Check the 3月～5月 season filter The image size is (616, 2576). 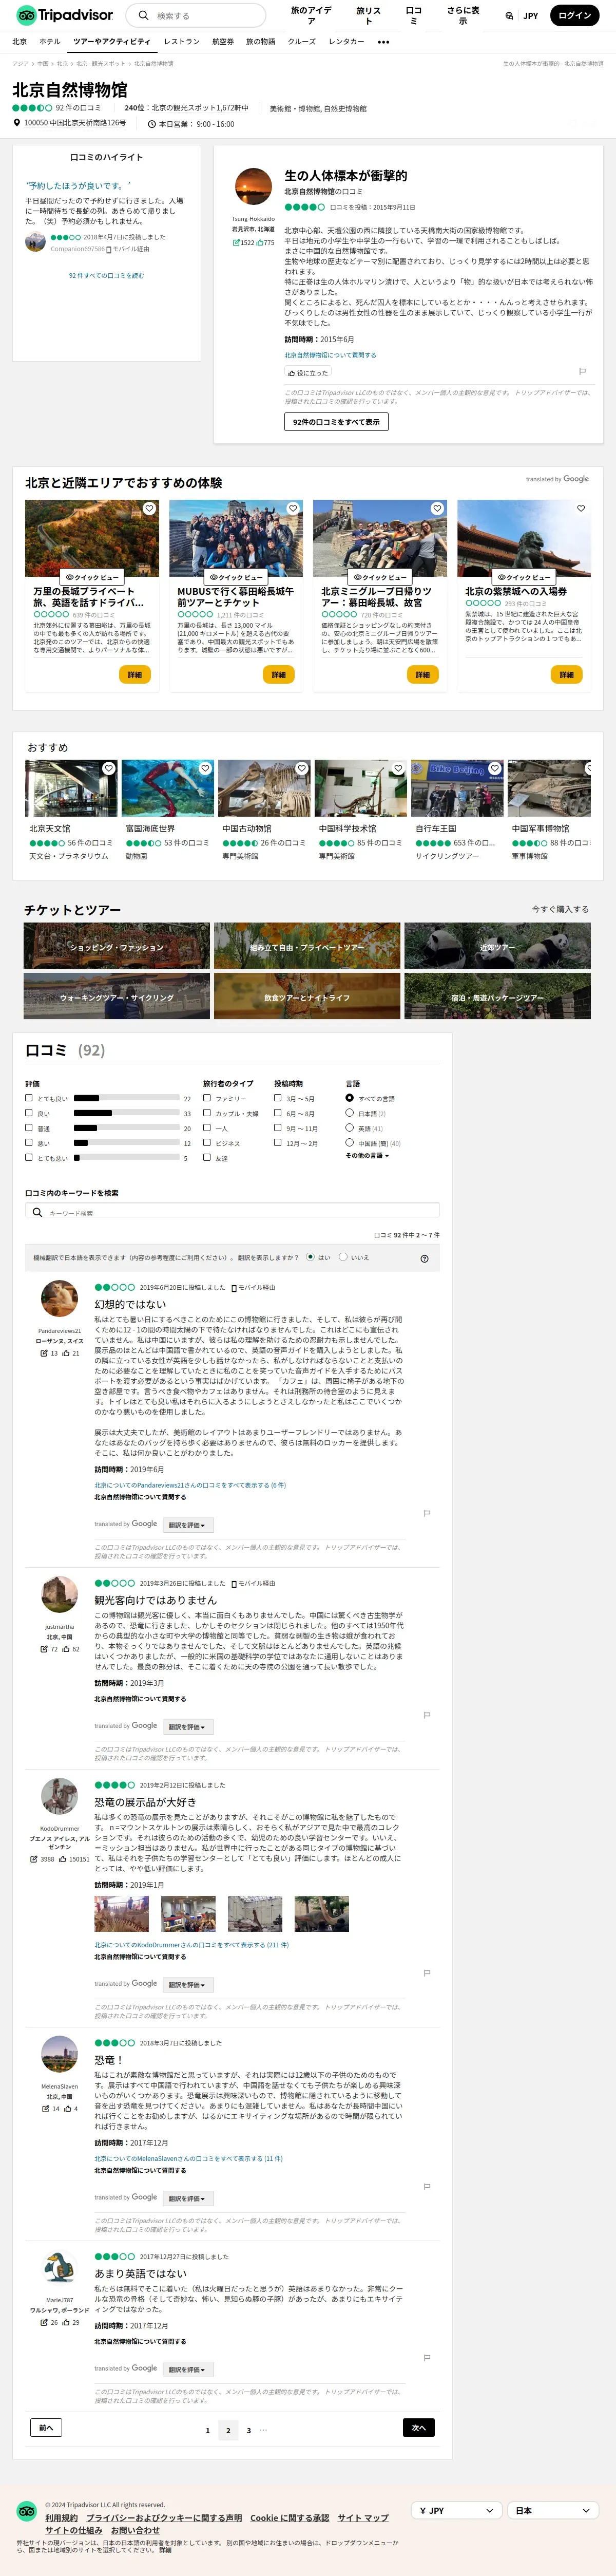(x=278, y=1098)
